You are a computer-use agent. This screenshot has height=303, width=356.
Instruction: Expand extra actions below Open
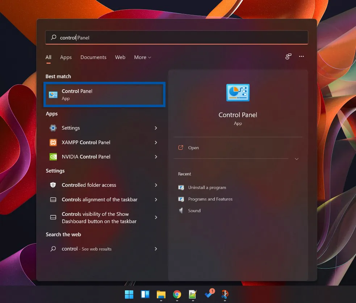pos(296,159)
